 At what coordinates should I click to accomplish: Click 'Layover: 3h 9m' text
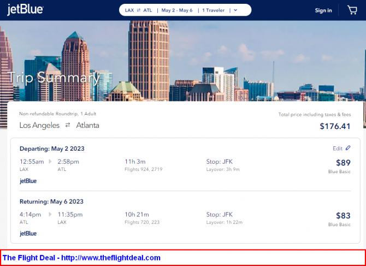point(223,169)
